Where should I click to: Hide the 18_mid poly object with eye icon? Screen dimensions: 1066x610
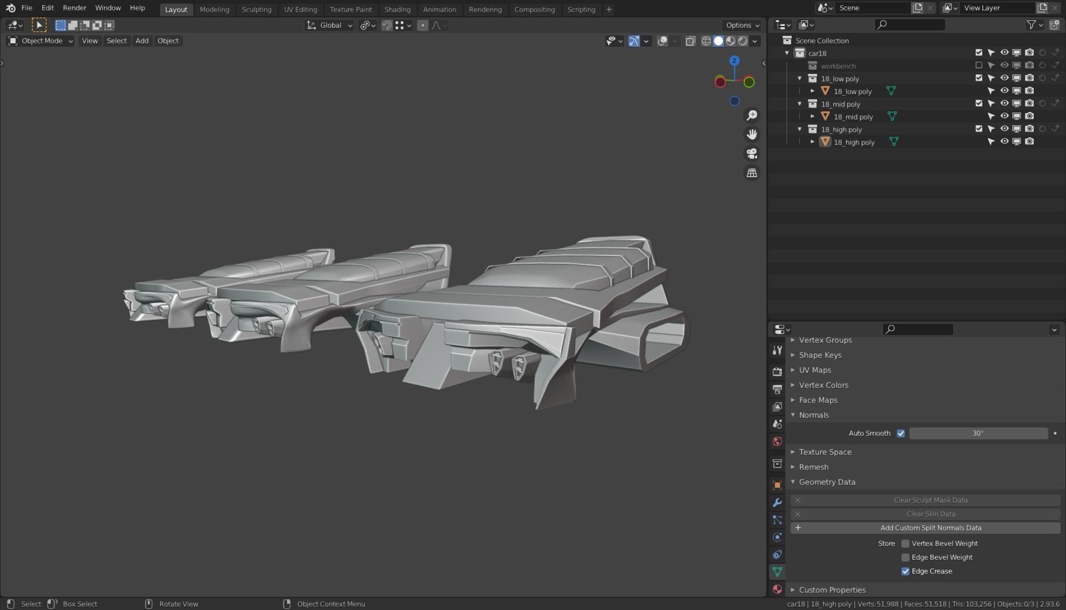tap(1004, 116)
